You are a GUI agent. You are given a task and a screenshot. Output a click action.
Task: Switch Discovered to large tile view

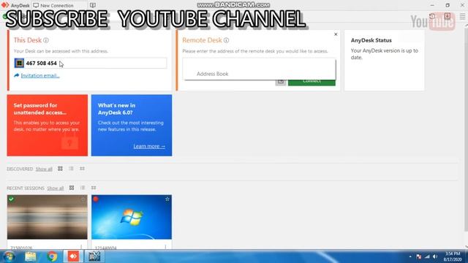click(60, 169)
